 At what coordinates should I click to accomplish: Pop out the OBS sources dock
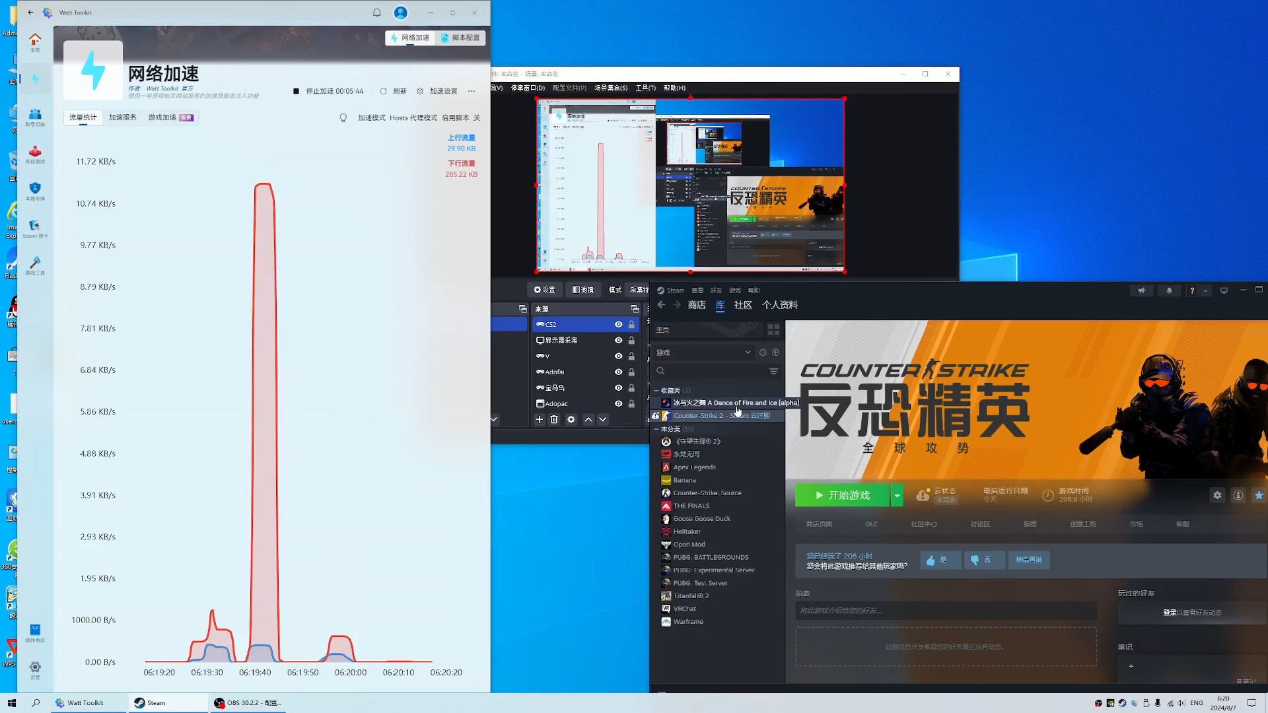(x=634, y=308)
